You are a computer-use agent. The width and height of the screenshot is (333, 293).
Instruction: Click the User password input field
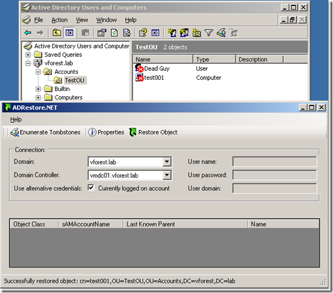coord(274,175)
